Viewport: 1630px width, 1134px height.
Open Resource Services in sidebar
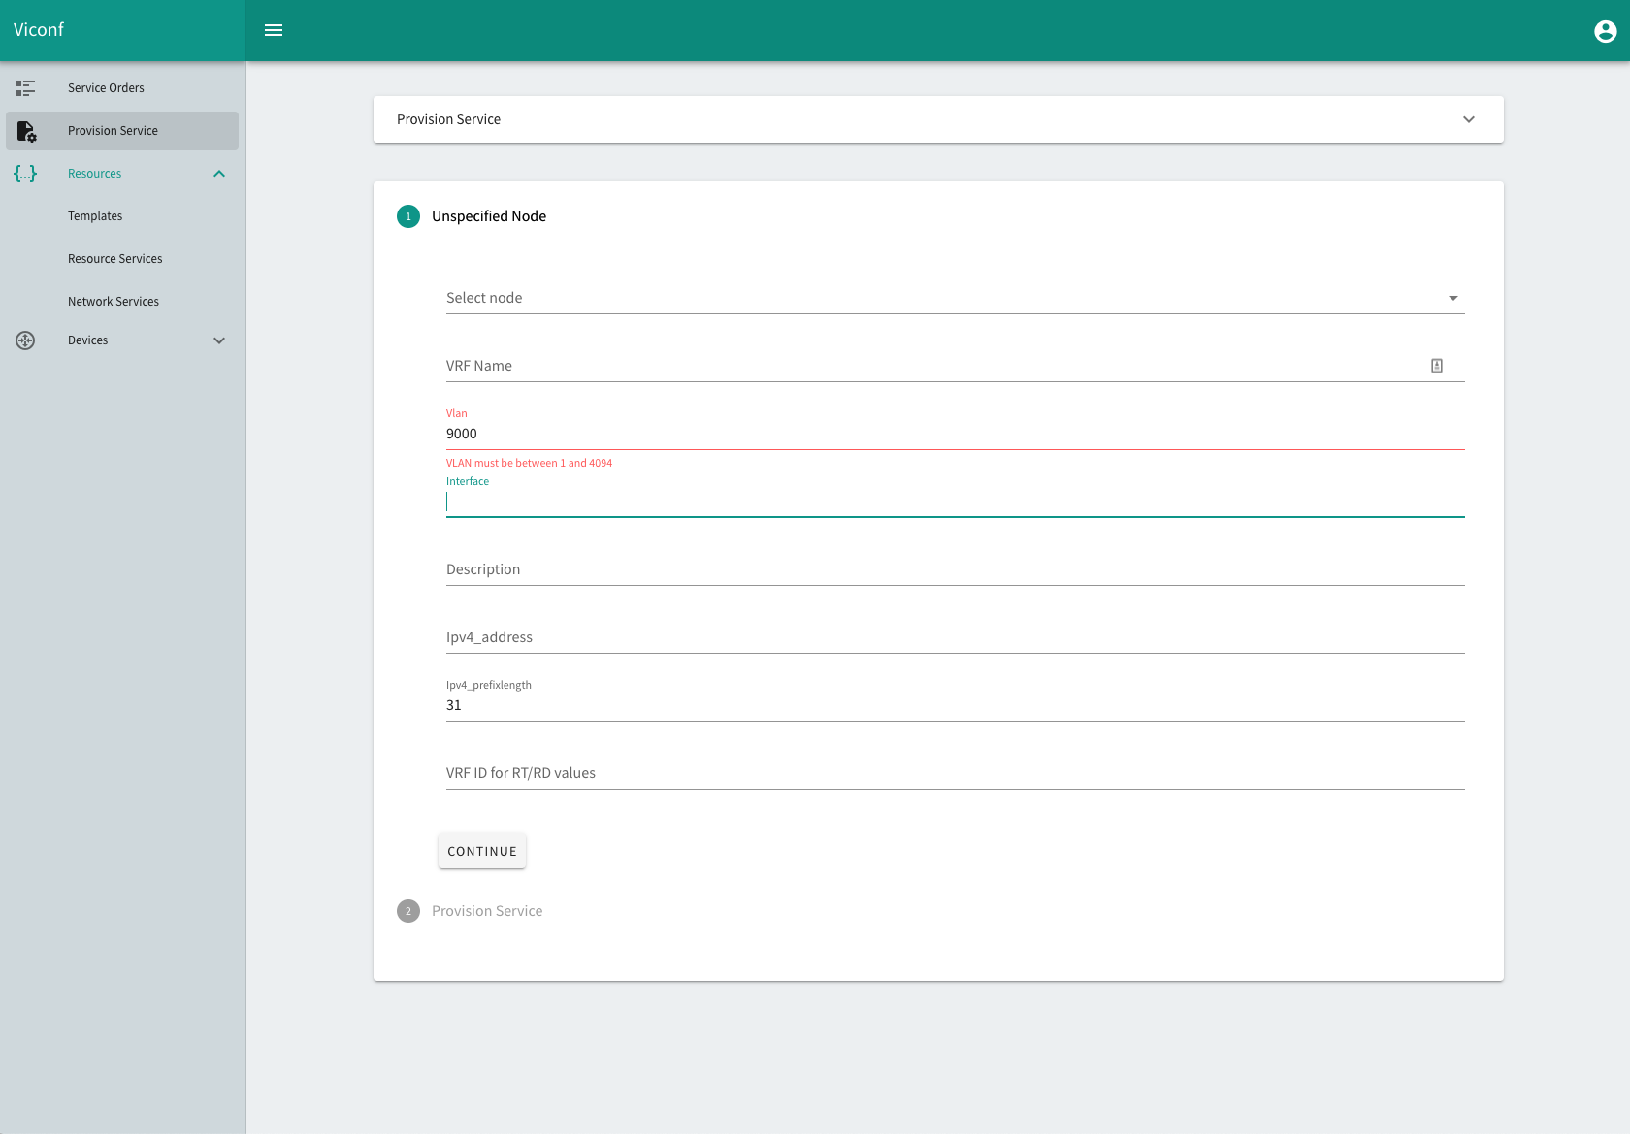click(x=114, y=259)
